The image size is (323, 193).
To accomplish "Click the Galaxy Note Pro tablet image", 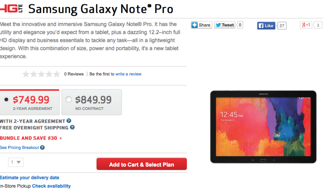I will coord(263,127).
